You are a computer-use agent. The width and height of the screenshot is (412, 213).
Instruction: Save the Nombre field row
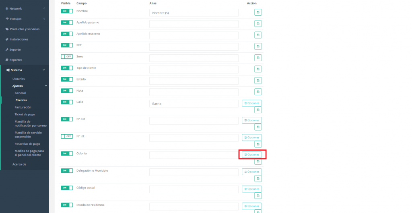[x=258, y=12]
